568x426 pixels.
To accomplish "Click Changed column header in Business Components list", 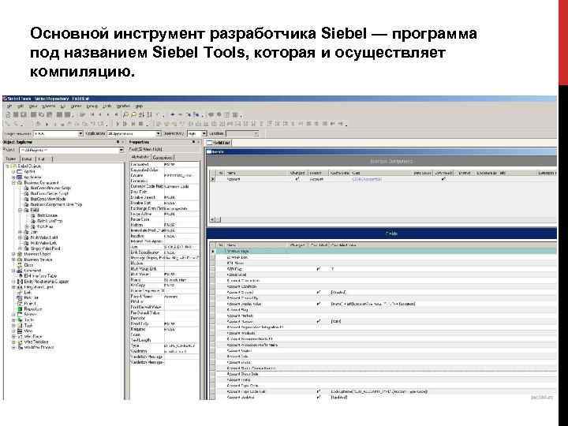I will pyautogui.click(x=297, y=173).
